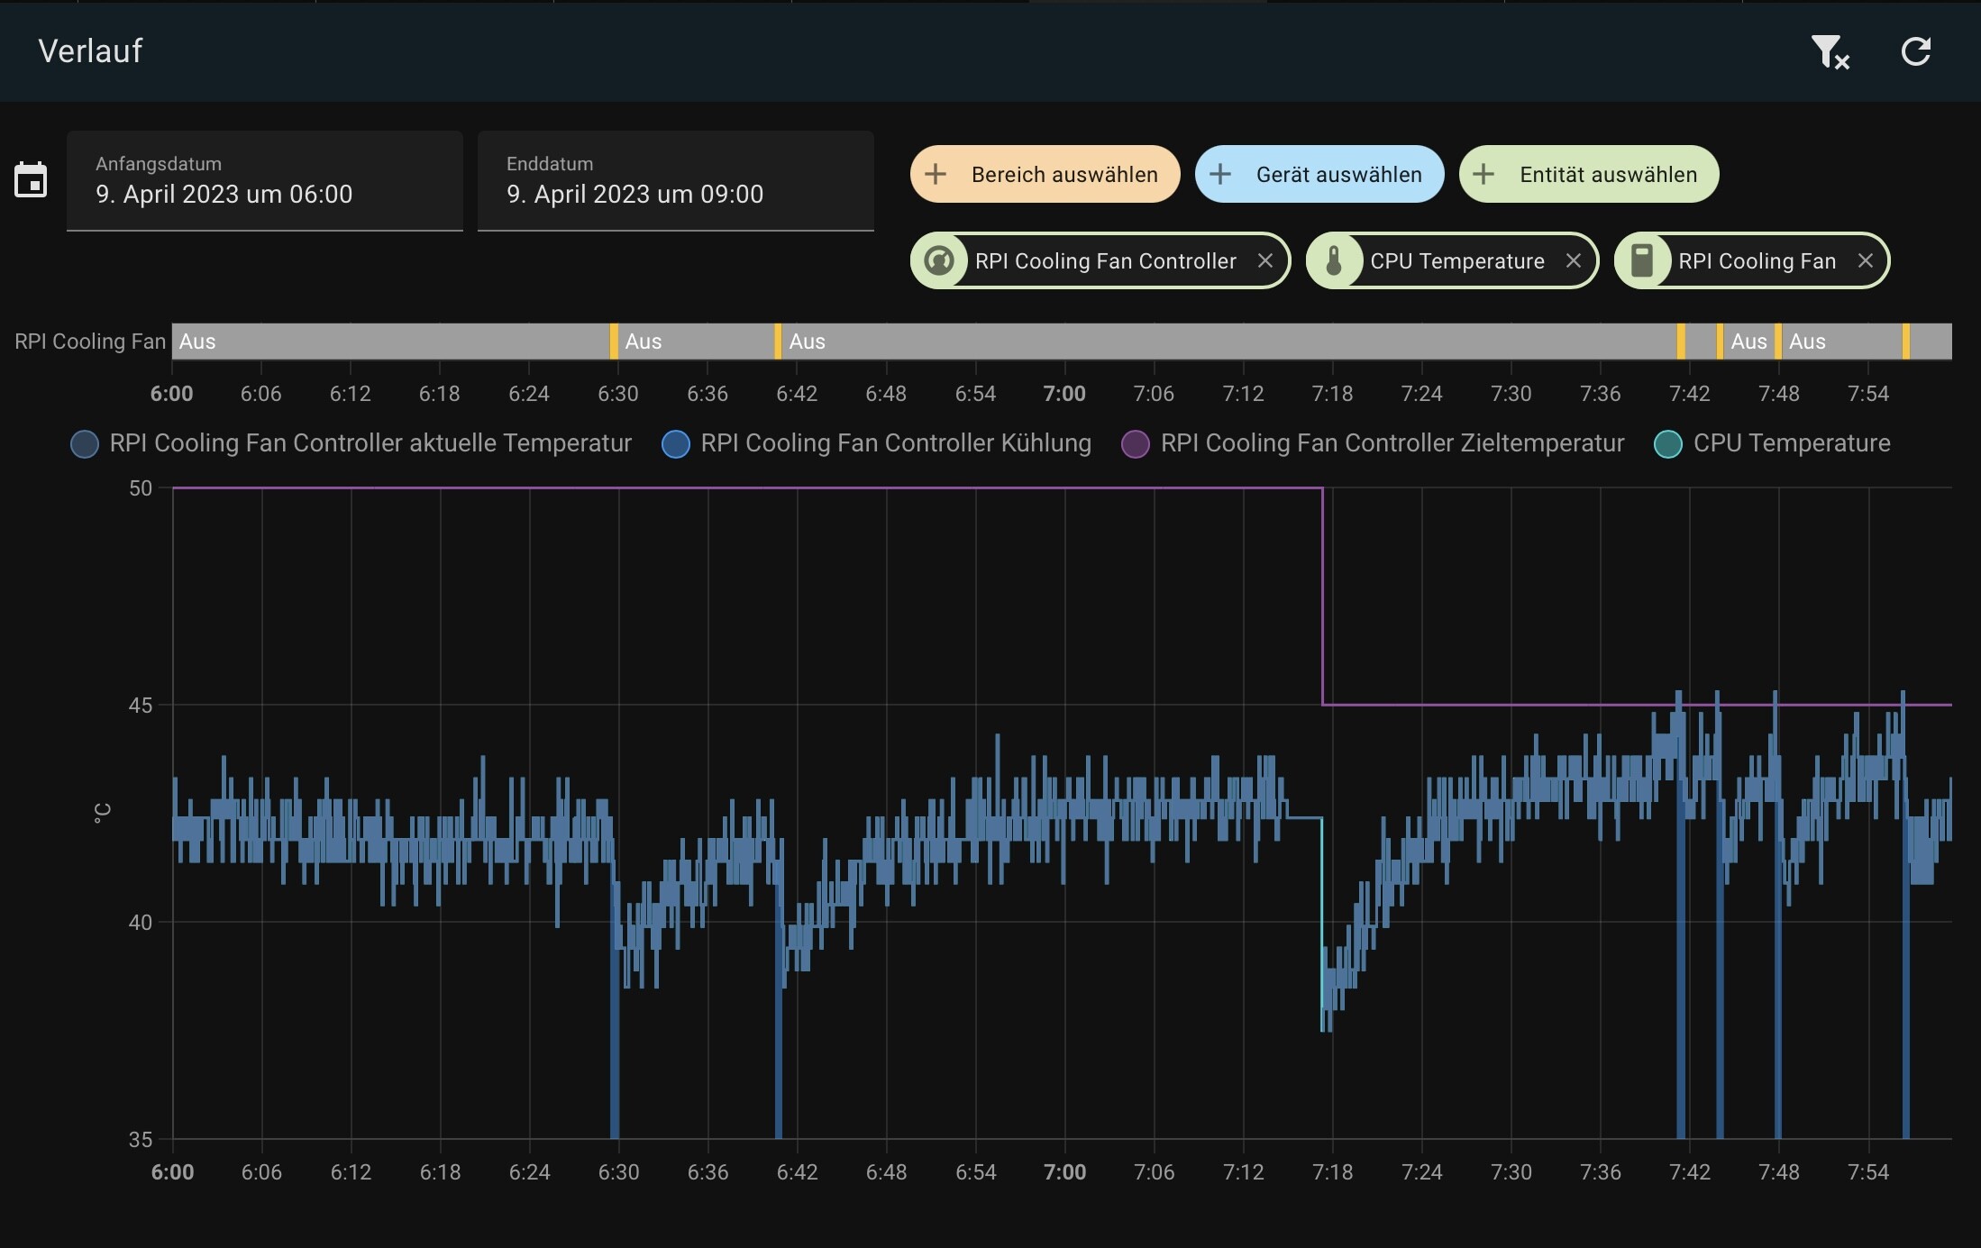
Task: Click the thermometer icon on CPU Temperature chip
Action: [x=1334, y=261]
